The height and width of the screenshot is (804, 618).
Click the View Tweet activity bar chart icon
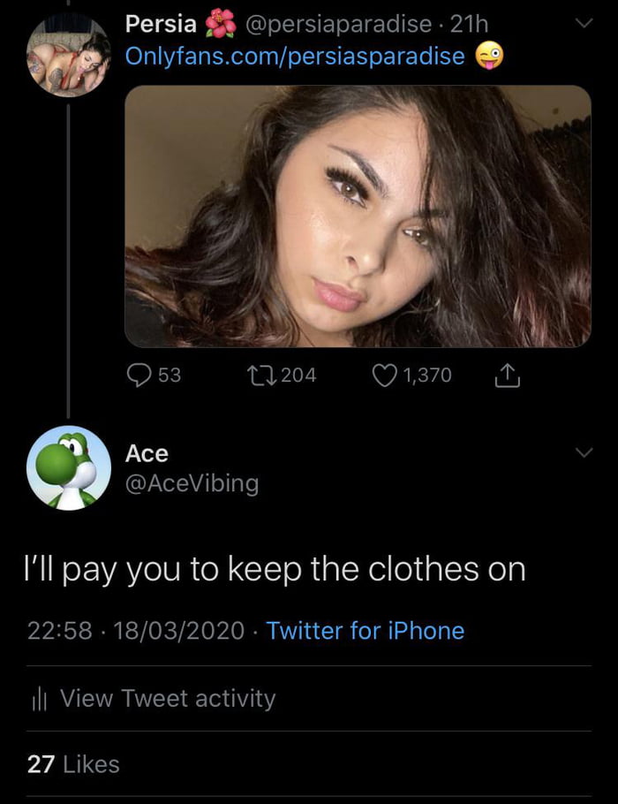pos(41,699)
